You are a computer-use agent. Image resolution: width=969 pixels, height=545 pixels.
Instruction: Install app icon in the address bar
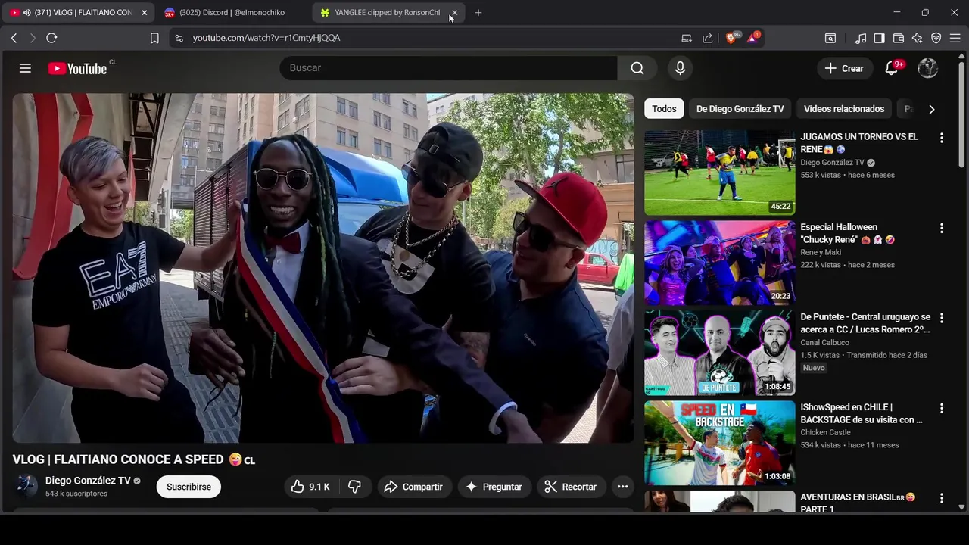coord(687,38)
